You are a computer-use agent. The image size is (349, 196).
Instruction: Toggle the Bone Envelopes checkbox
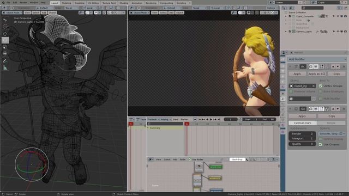(321, 91)
